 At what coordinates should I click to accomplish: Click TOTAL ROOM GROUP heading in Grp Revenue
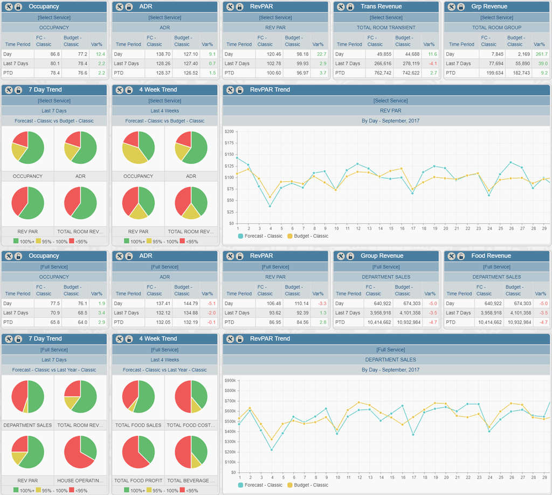tap(497, 27)
